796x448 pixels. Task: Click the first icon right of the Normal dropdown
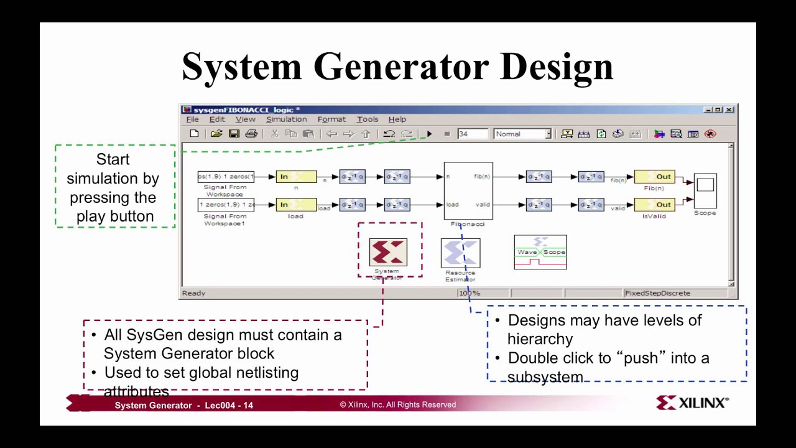tap(567, 134)
